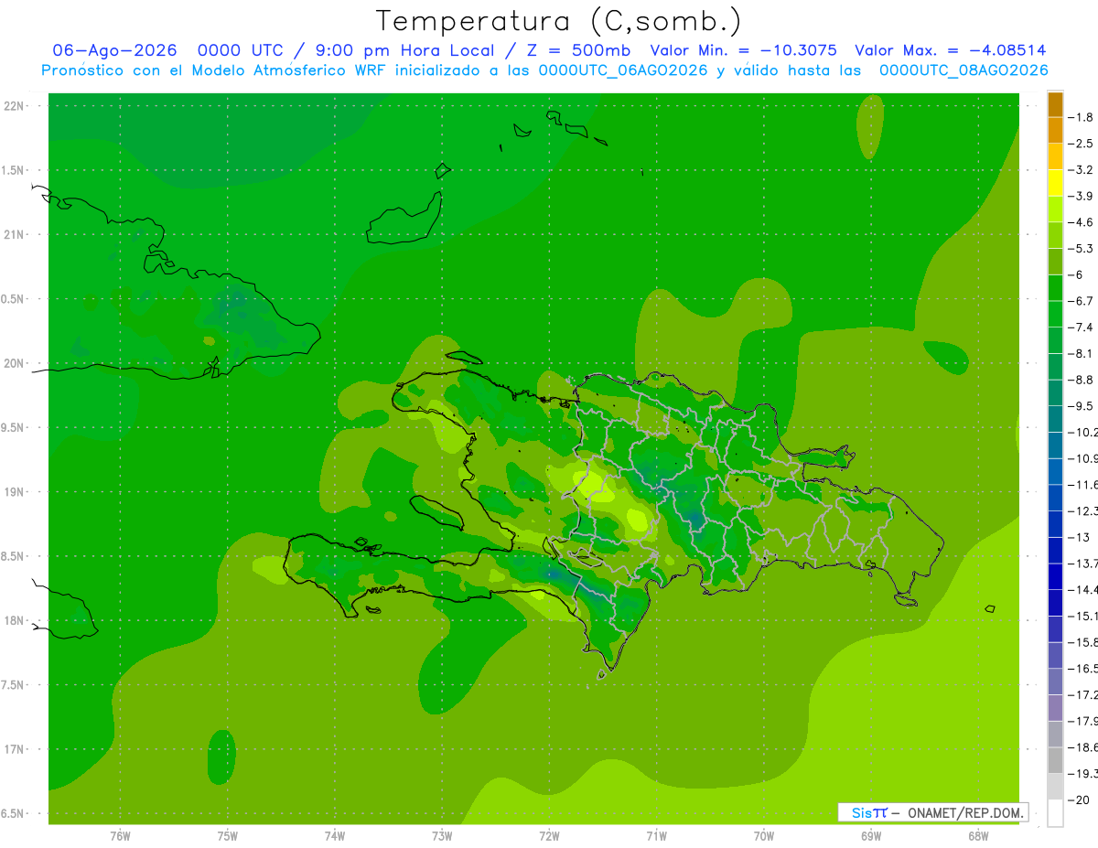Click the 73W longitude axis label
The image size is (1098, 848).
(442, 835)
